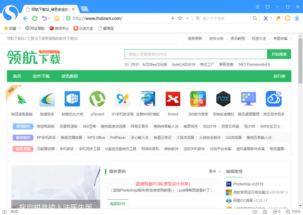
Task: Open the Photoshop cc2019 recommendation
Action: click(x=248, y=184)
